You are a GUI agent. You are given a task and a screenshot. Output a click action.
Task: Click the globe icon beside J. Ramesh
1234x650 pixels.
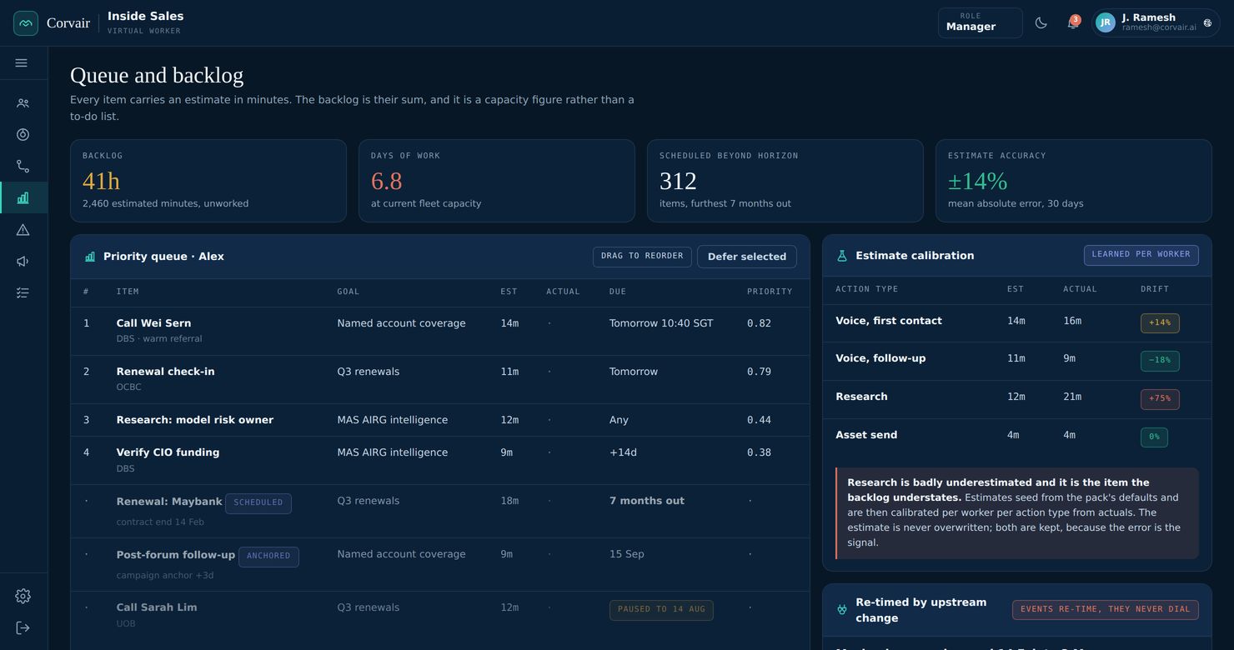pyautogui.click(x=1207, y=23)
